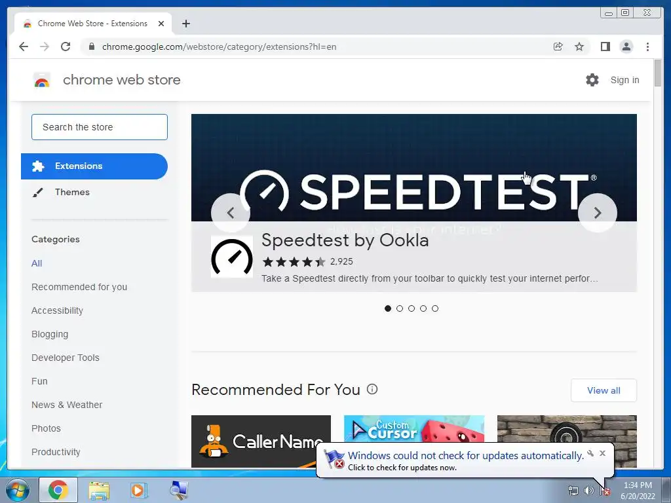Image resolution: width=671 pixels, height=503 pixels.
Task: Open the Blogging category
Action: coord(50,334)
